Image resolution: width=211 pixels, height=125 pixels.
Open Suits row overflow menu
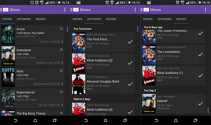tap(62, 84)
